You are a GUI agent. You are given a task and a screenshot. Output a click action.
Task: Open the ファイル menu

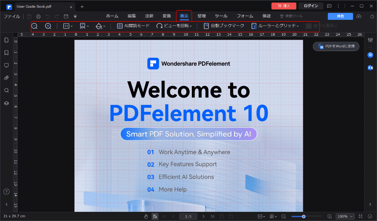click(12, 16)
